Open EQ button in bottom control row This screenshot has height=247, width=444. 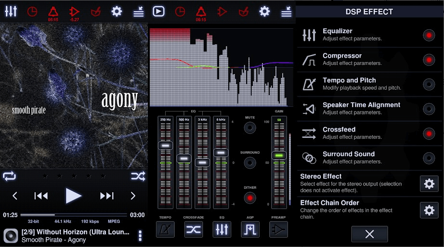pos(222,230)
